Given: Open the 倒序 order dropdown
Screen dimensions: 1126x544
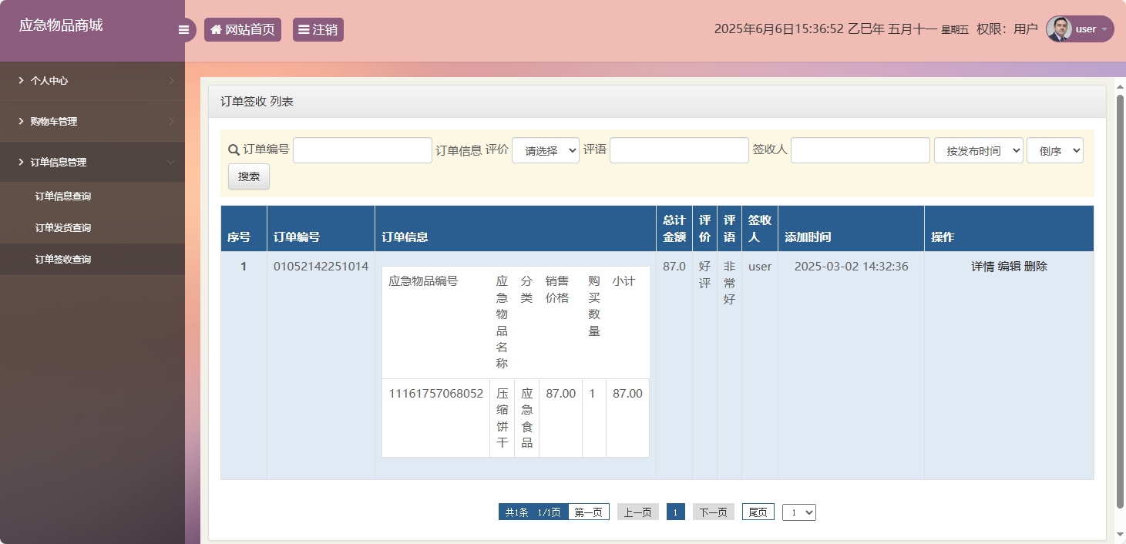Looking at the screenshot, I should point(1054,151).
